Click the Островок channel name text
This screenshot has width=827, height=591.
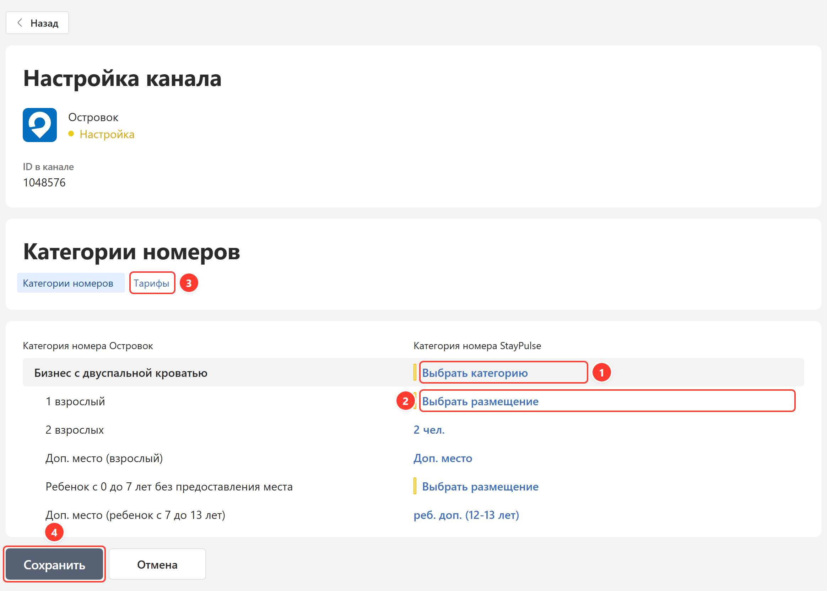(x=93, y=117)
